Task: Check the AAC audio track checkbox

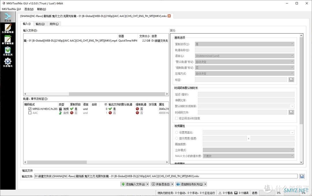Action: coord(30,113)
